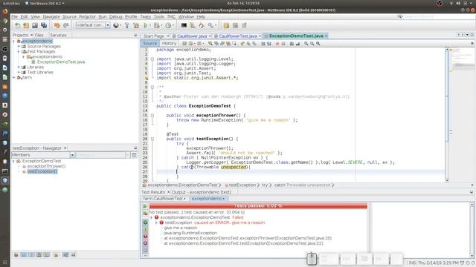Select ExceptionDemoTest.java in project tree
Image resolution: width=476 pixels, height=267 pixels.
click(61, 62)
